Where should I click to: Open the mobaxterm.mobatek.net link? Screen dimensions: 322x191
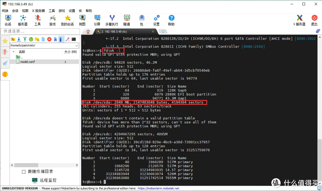point(158,188)
